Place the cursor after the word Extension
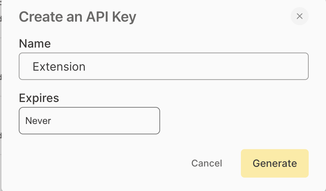This screenshot has height=191, width=326. (86, 67)
